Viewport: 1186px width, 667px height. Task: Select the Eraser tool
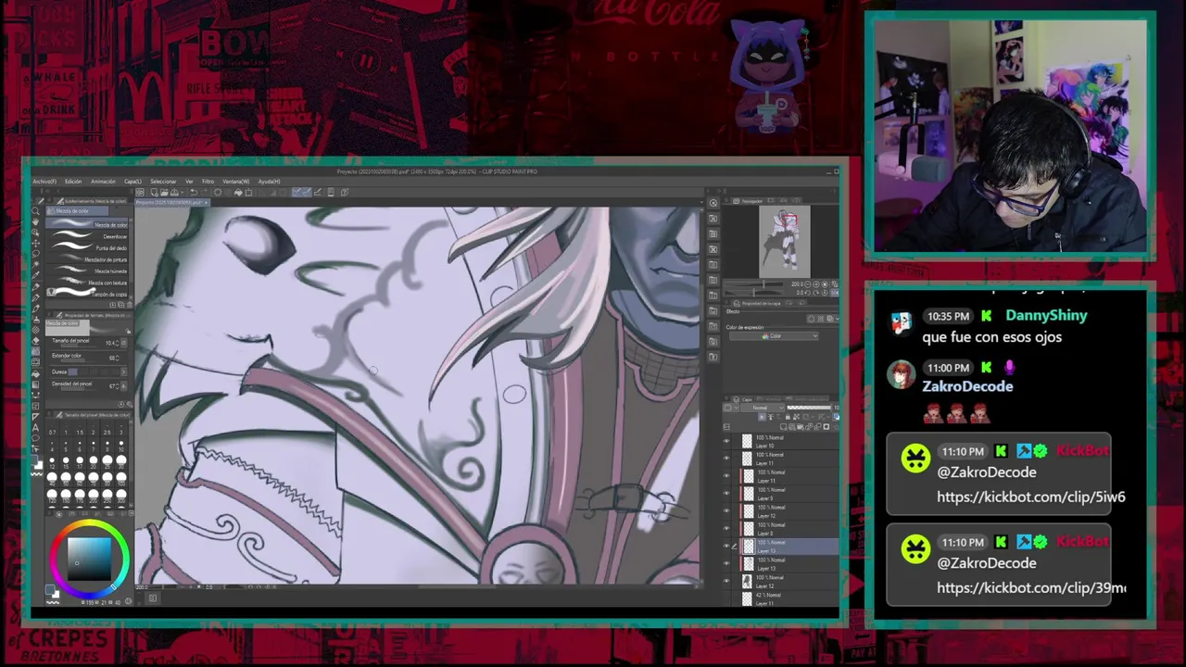click(35, 341)
